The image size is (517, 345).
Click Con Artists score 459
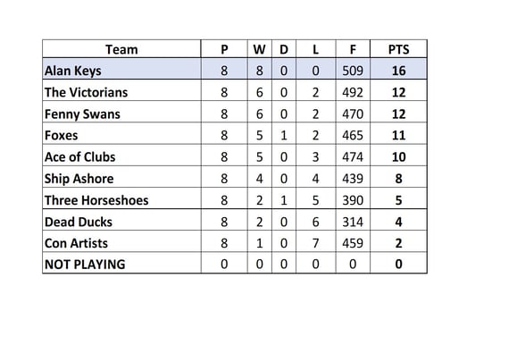353,243
